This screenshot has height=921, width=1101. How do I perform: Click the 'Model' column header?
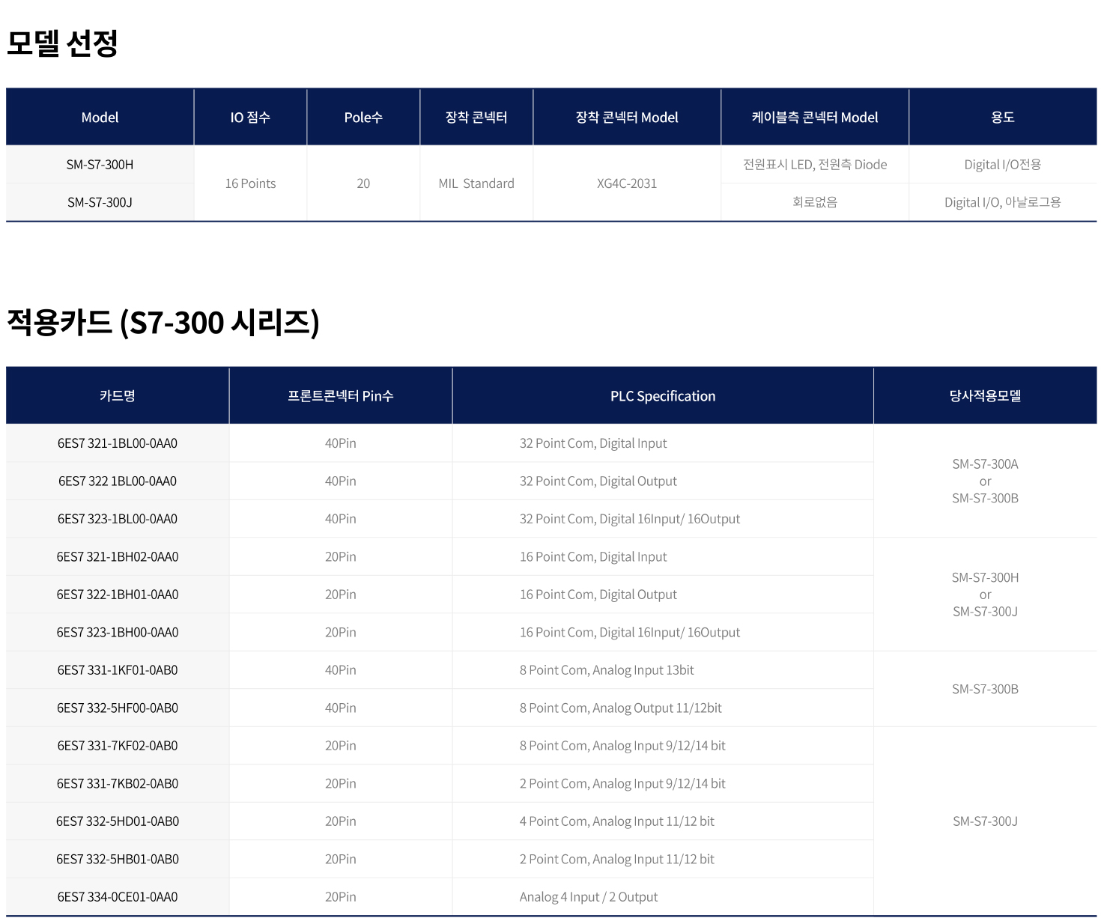click(x=100, y=117)
